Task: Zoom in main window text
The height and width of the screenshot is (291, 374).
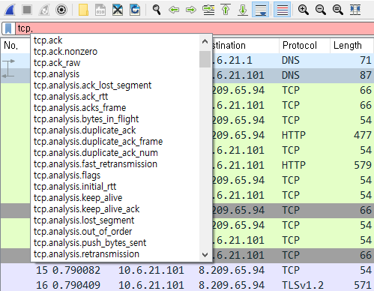Action: point(304,10)
